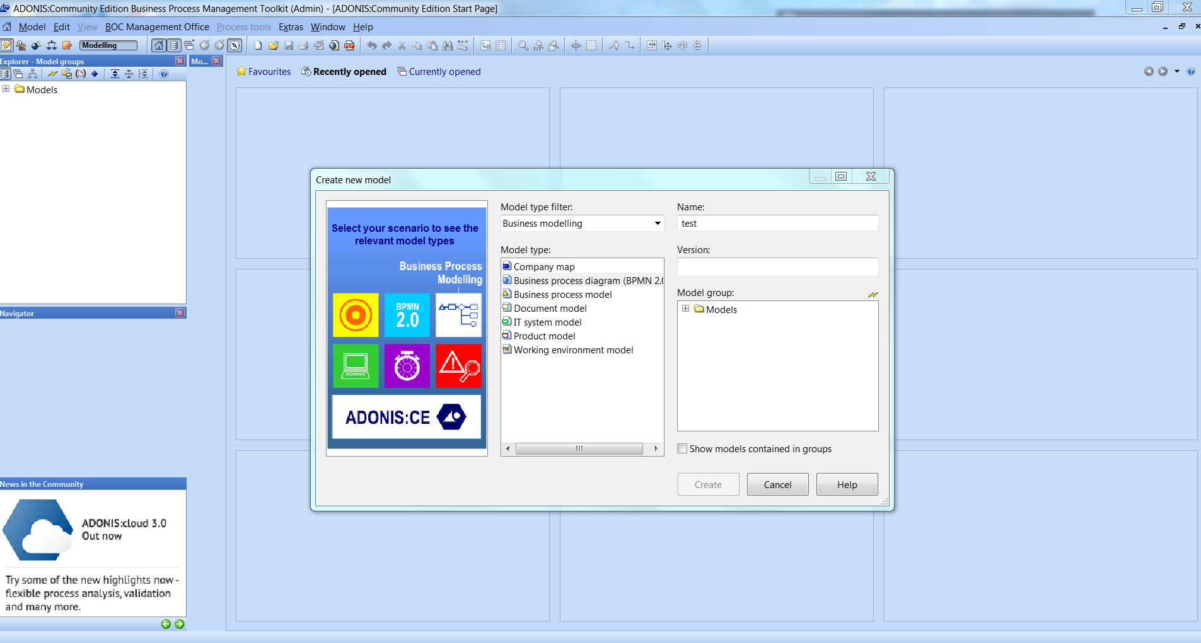
Task: Click the Undo arrow icon
Action: (x=372, y=45)
